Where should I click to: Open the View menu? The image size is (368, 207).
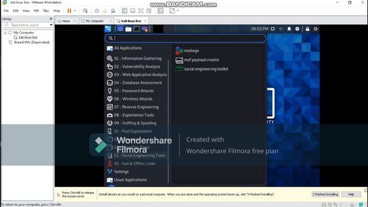tap(26, 11)
